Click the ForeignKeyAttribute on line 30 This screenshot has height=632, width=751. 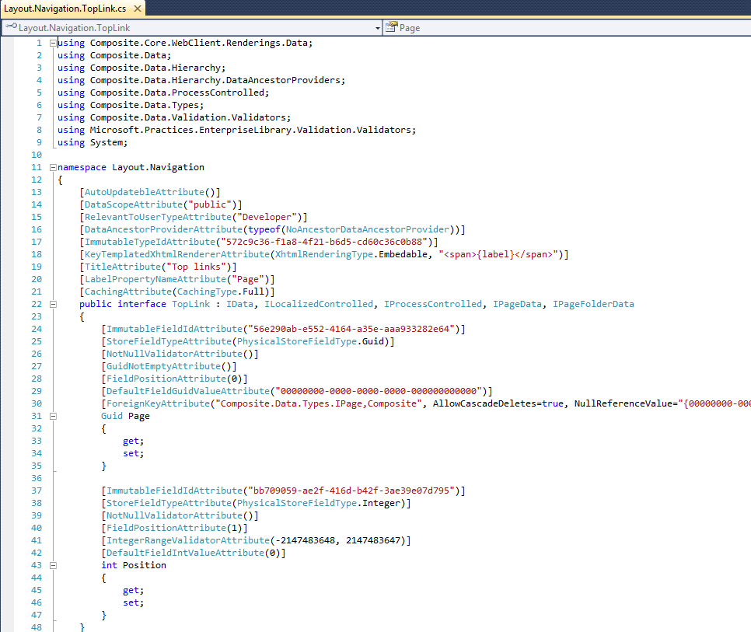[x=158, y=403]
